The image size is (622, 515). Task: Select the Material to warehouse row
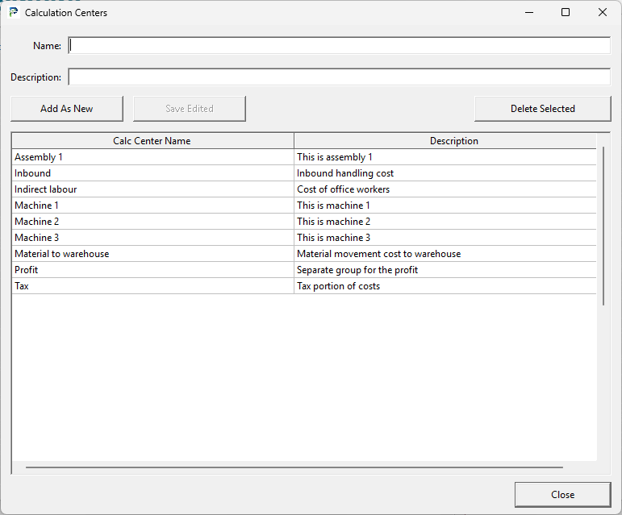[304, 254]
